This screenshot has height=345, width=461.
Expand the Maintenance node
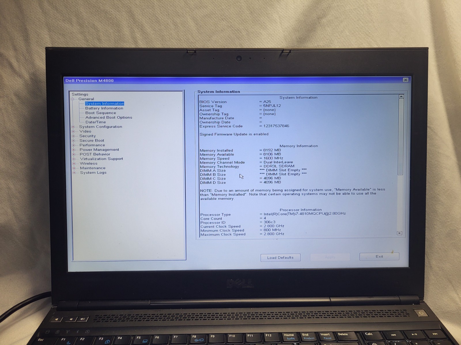point(74,168)
